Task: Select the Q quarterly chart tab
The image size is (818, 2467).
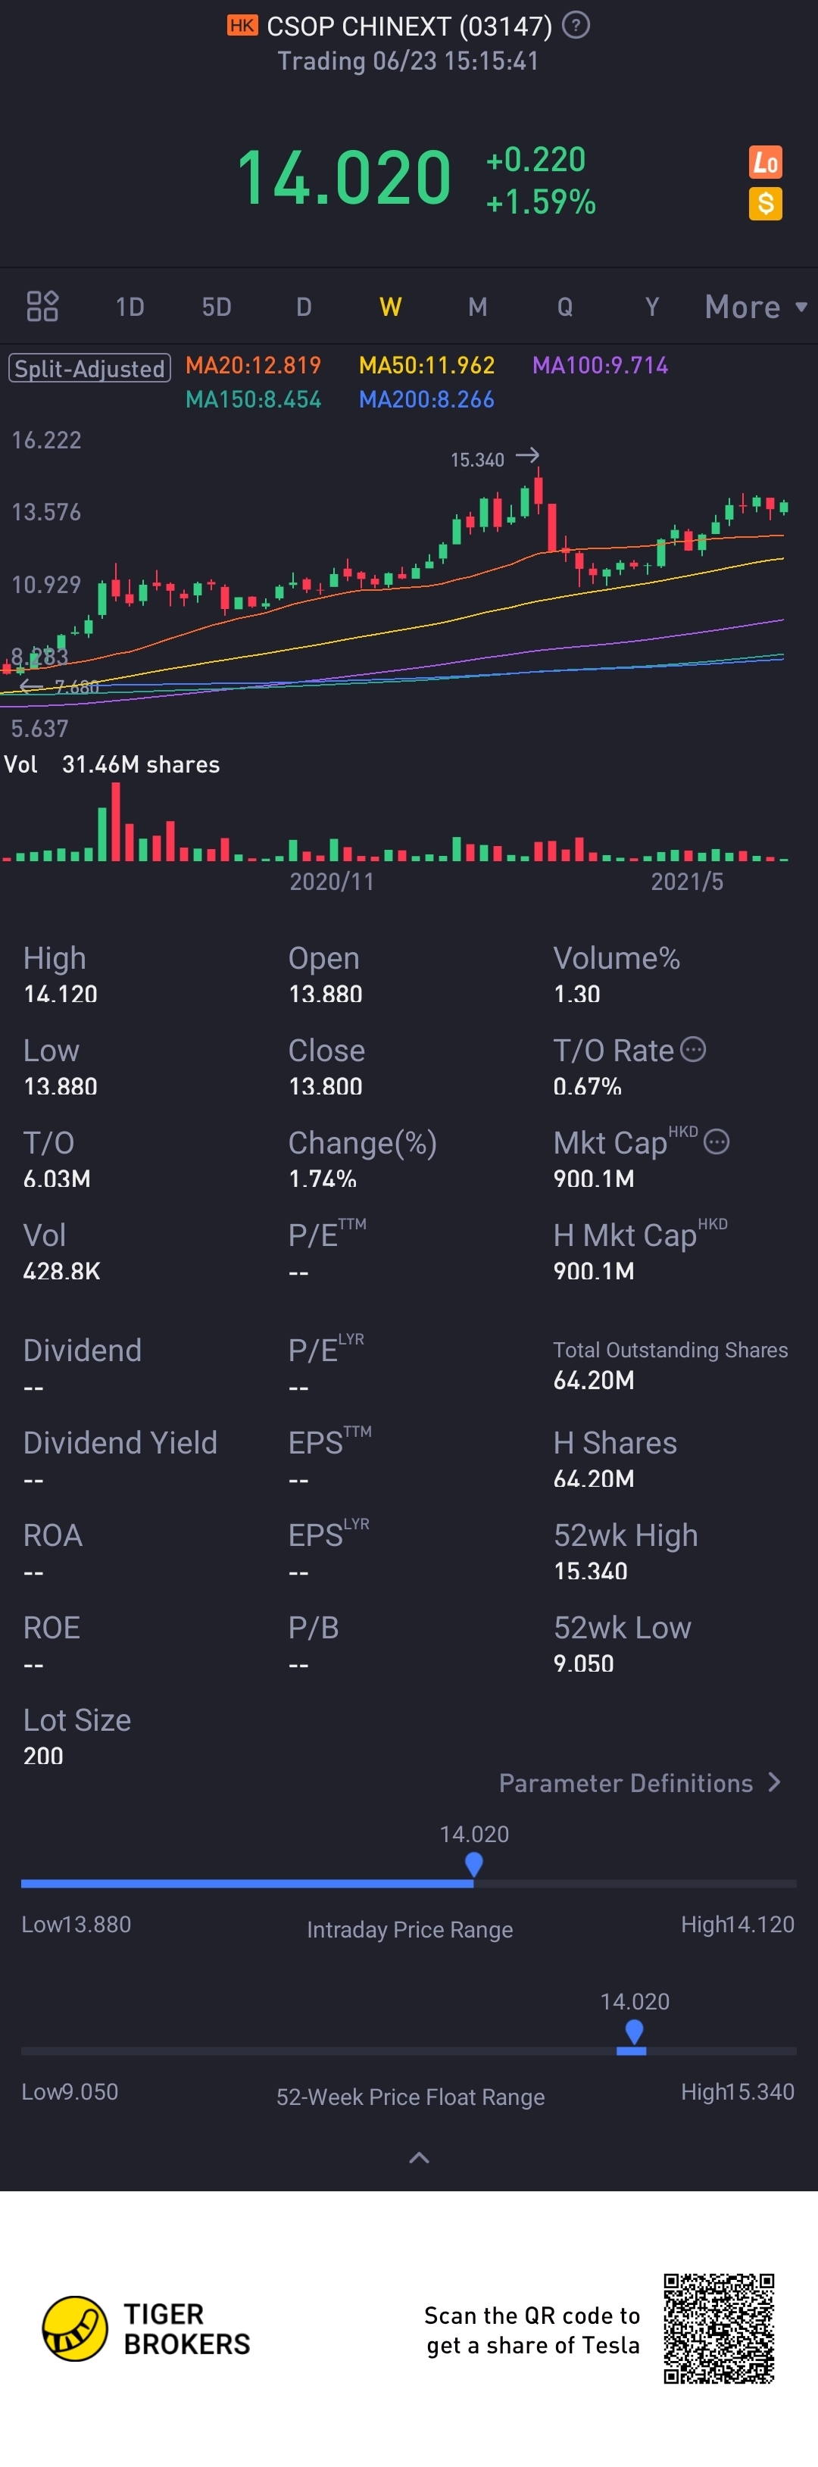Action: [x=565, y=307]
